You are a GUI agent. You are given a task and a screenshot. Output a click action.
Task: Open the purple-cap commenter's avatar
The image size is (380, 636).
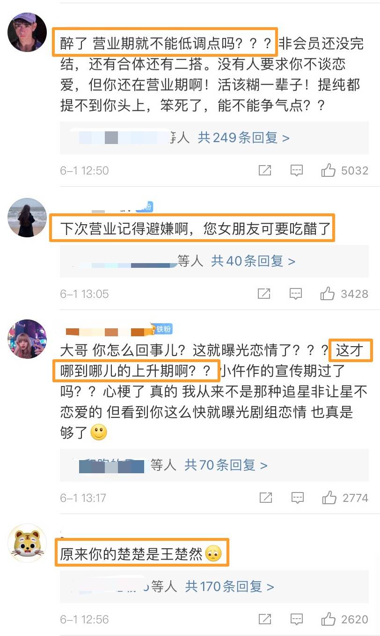pyautogui.click(x=28, y=32)
